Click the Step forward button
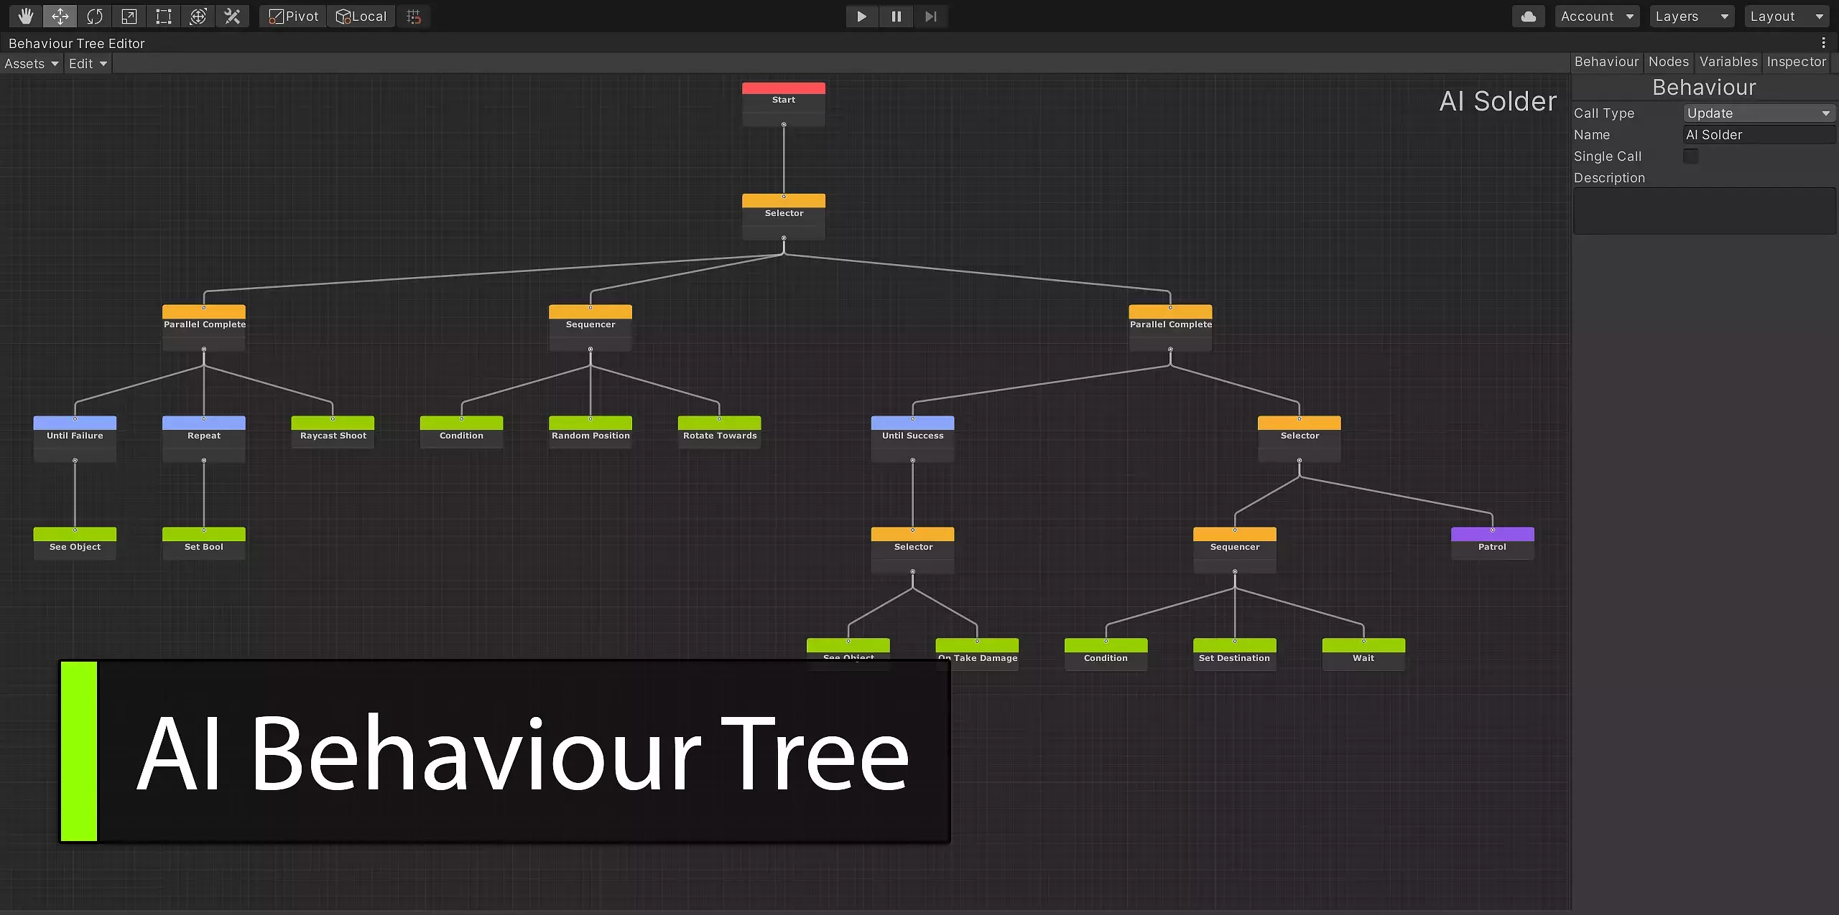1839x915 pixels. [x=930, y=16]
